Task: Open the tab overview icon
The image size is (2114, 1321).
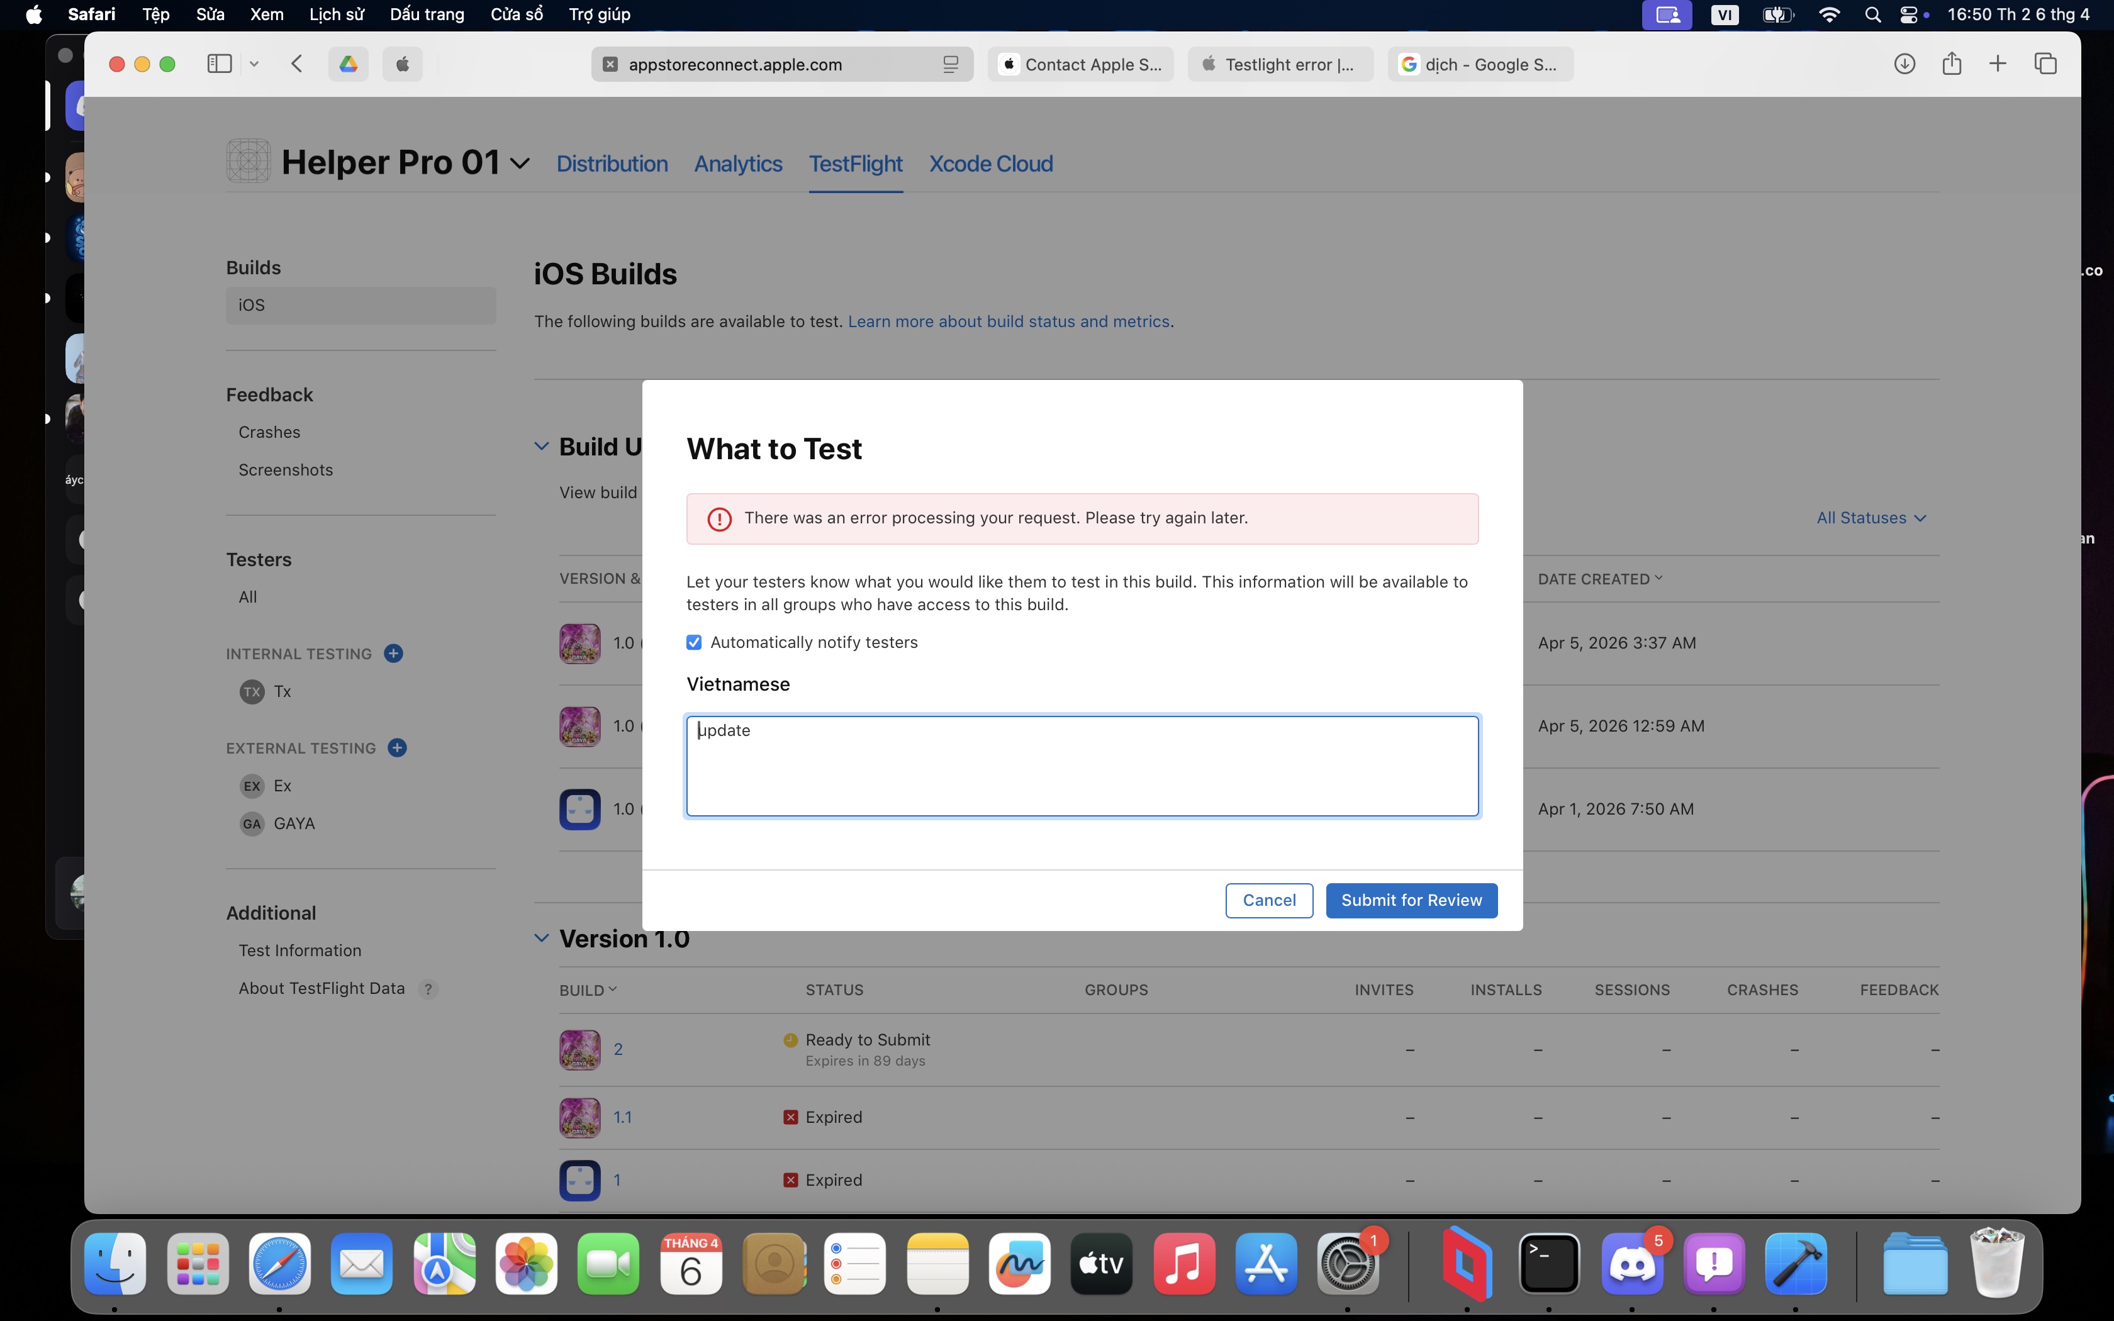Action: point(2045,64)
